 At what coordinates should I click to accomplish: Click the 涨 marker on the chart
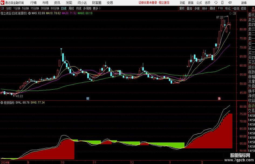click(219, 98)
